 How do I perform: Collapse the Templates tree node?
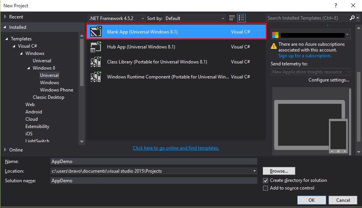tap(7, 39)
